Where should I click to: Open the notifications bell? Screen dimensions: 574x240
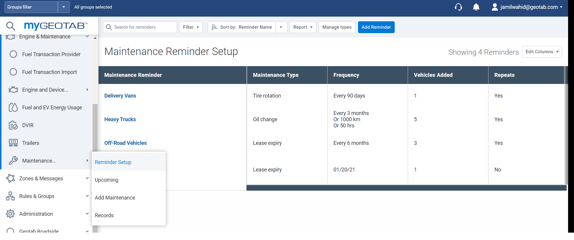pos(476,7)
